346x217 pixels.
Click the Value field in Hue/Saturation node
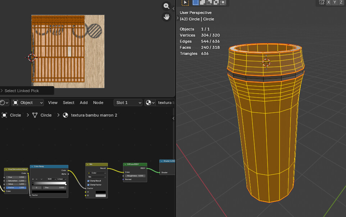[x=16, y=184]
